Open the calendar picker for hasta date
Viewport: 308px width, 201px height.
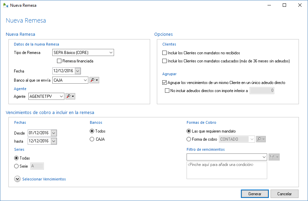(x=54, y=141)
